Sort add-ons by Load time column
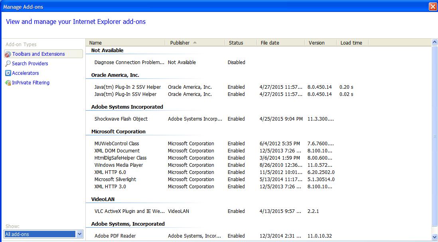Viewport: 438px width, 242px height. point(353,43)
